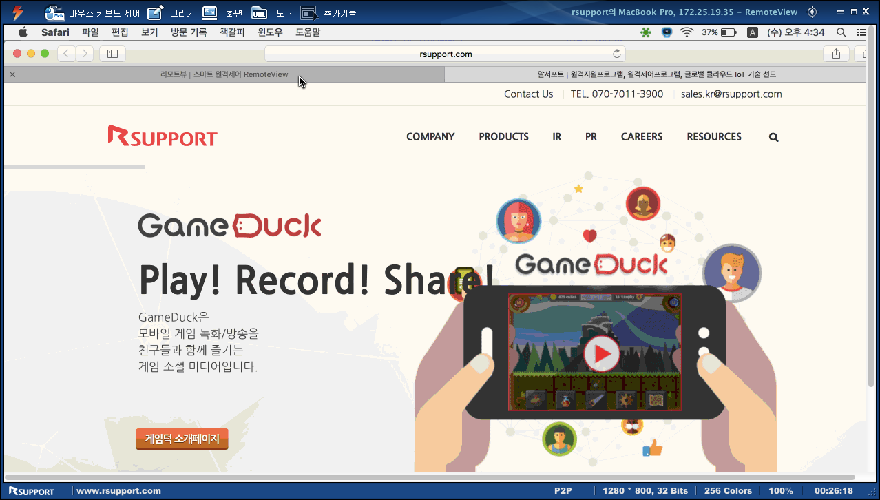Screen dimensions: 880x500
Task: Click the 1280 * 800, 32 Bits status
Action: 645,491
